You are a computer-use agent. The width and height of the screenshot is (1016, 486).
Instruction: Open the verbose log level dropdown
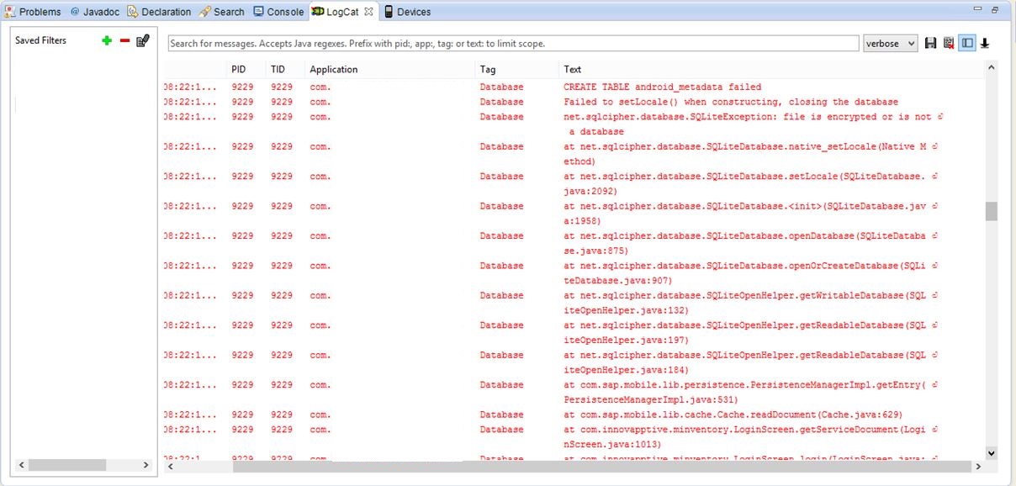[890, 43]
